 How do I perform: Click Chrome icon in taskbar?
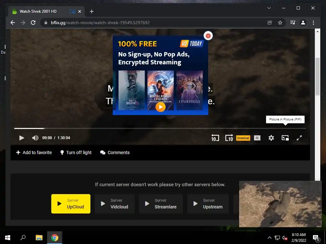(x=55, y=238)
